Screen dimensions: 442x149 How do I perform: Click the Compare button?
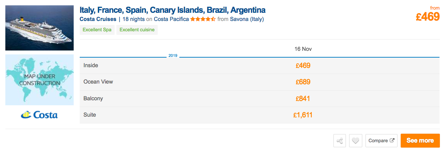pos(382,140)
